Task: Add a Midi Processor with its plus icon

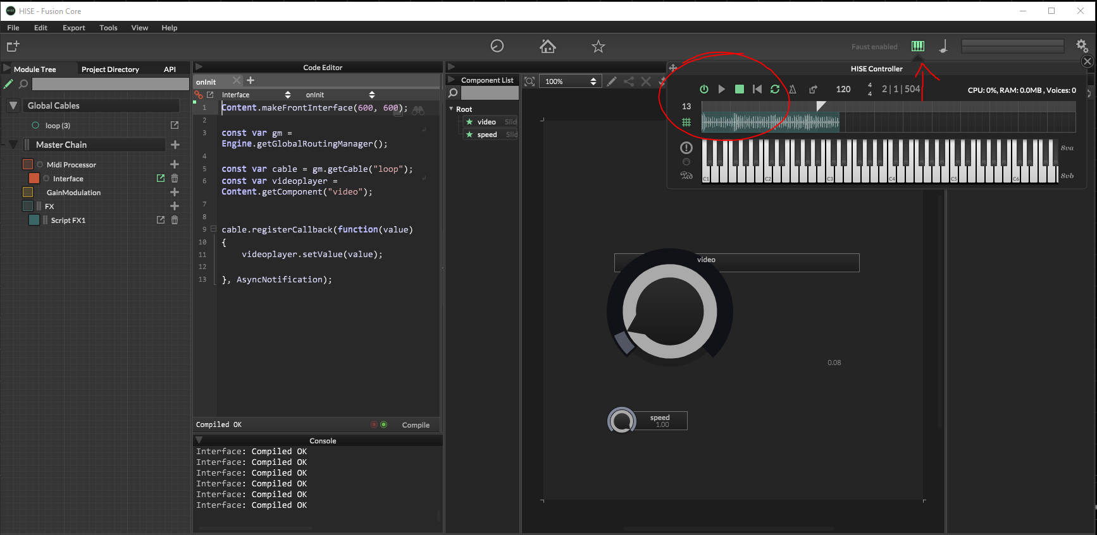Action: 175,164
